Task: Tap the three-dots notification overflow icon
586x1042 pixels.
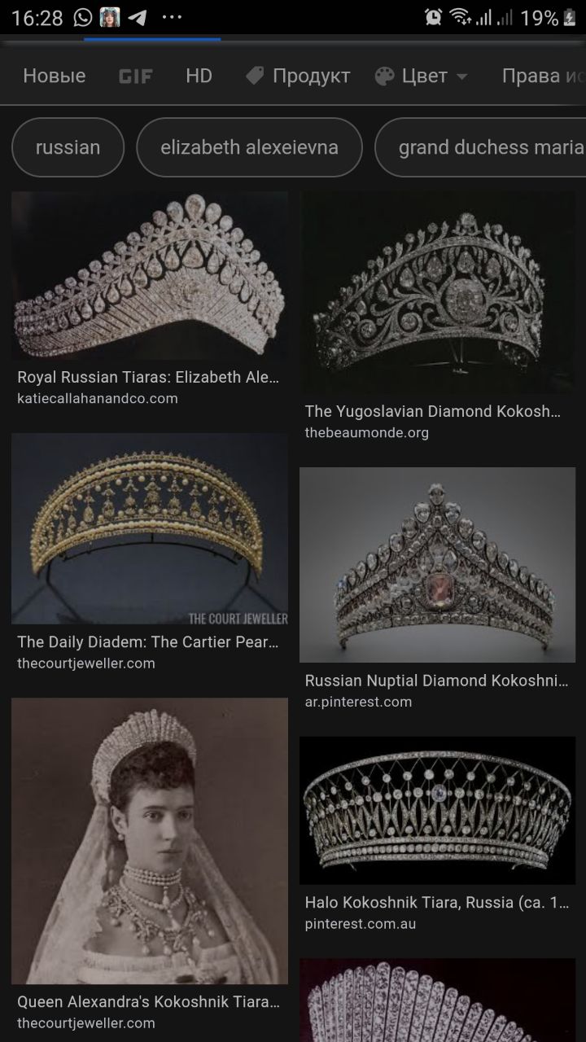Action: (172, 17)
